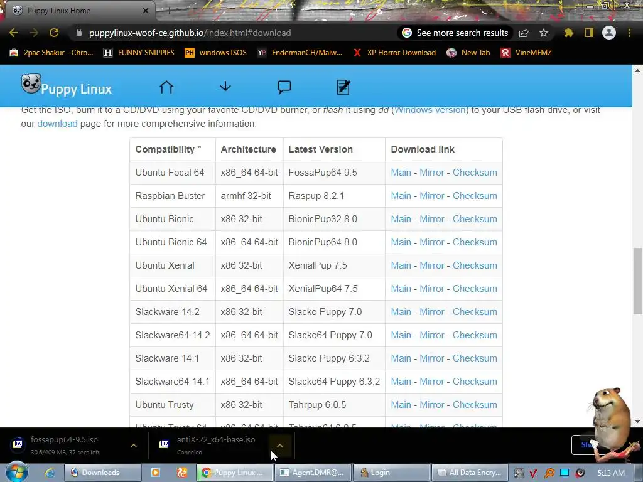This screenshot has width=643, height=482.
Task: Click the Puppy Linux dog logo
Action: tap(31, 84)
